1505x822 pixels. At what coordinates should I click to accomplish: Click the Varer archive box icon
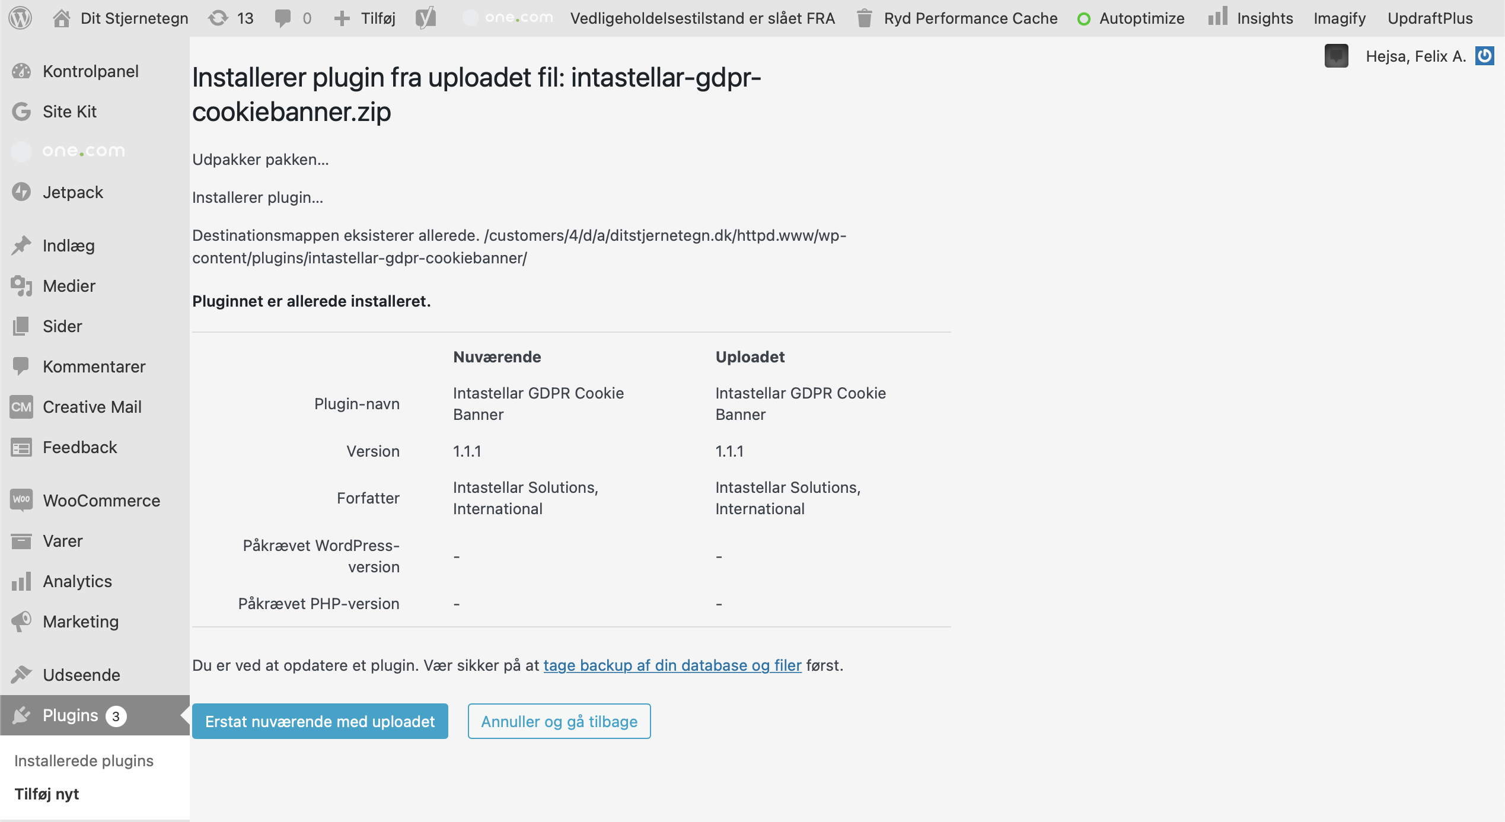tap(21, 541)
